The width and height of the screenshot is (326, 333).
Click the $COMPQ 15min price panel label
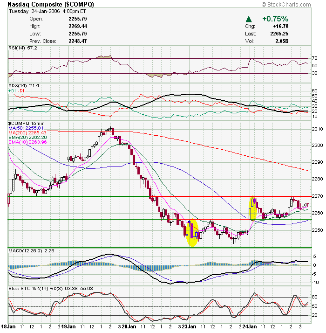(x=27, y=124)
